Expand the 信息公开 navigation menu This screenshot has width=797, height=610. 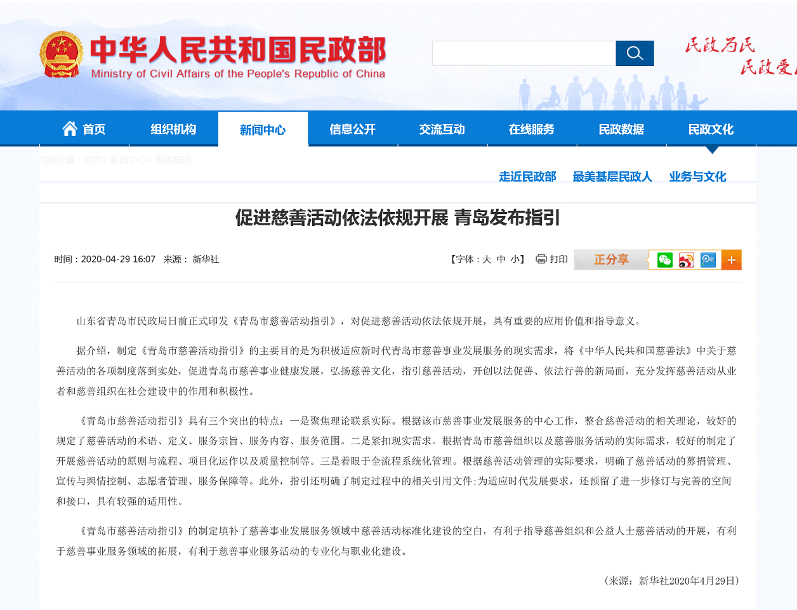point(353,129)
